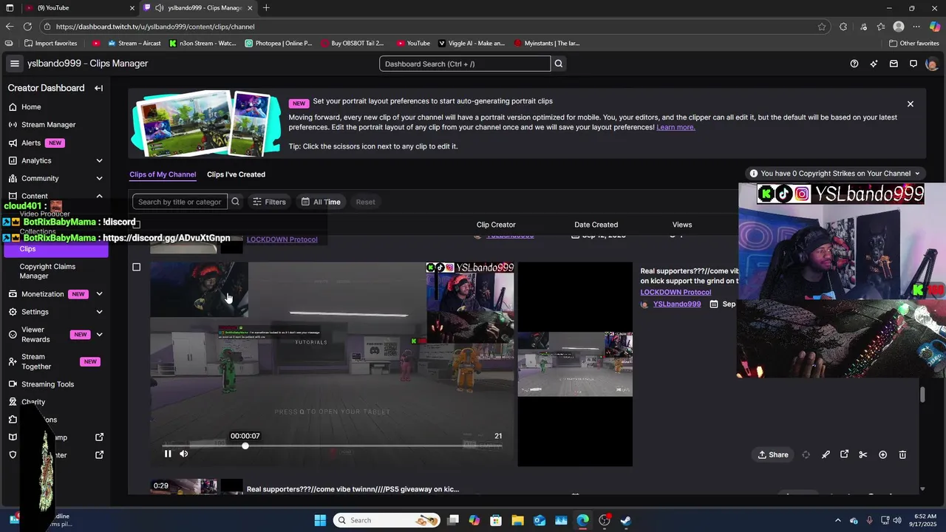Open Microsoft Store from the taskbar

(x=496, y=520)
